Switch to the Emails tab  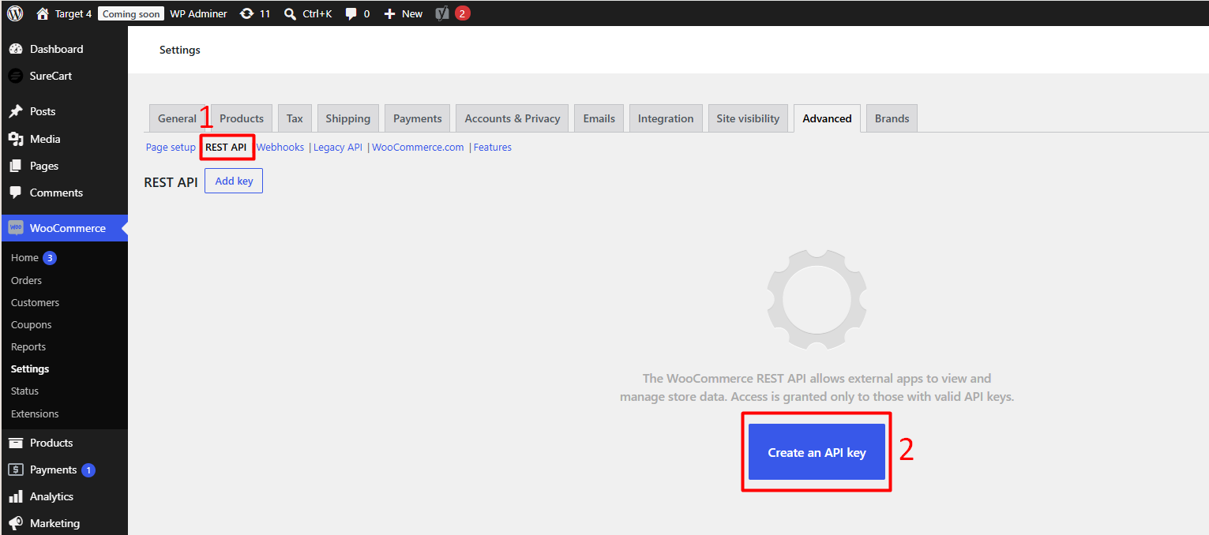(x=599, y=118)
